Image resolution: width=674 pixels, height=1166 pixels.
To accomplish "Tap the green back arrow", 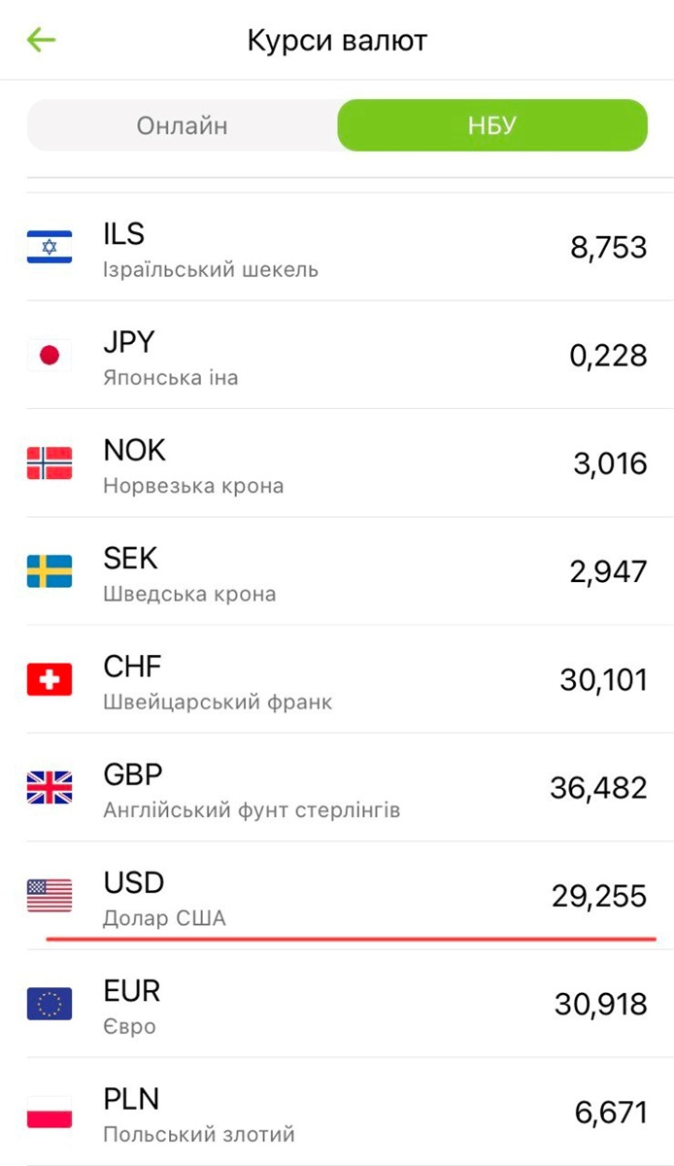I will (x=42, y=40).
